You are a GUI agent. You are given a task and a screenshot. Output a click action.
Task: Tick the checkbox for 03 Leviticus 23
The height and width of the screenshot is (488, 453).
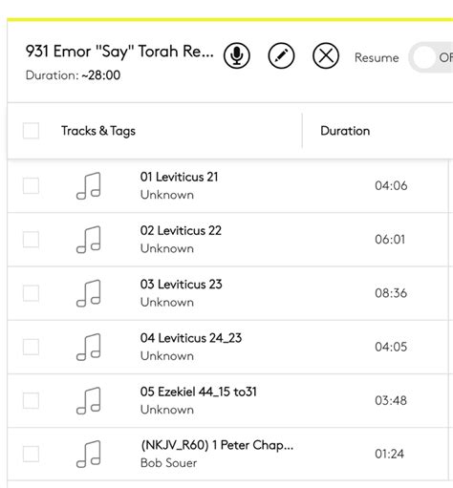[x=32, y=293]
